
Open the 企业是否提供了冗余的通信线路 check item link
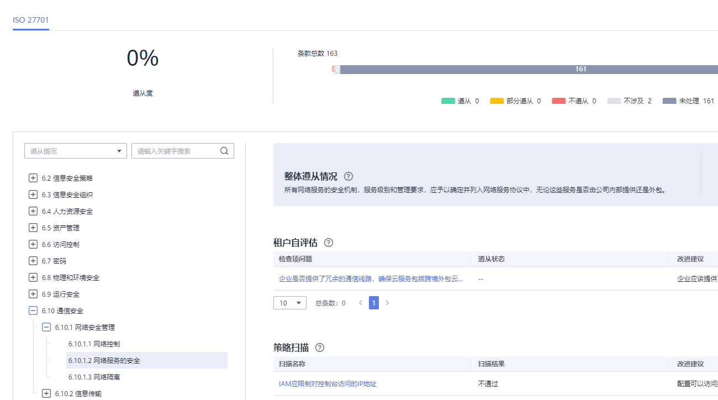pos(371,279)
